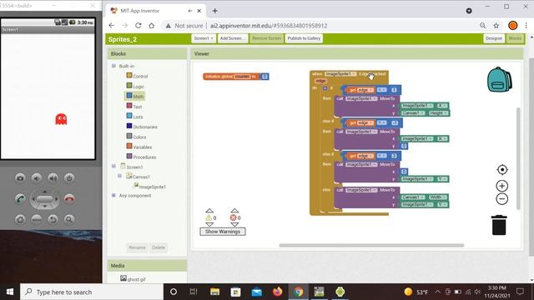Mute the MIT App Inventor tab audio
The height and width of the screenshot is (300, 534).
coord(189,11)
